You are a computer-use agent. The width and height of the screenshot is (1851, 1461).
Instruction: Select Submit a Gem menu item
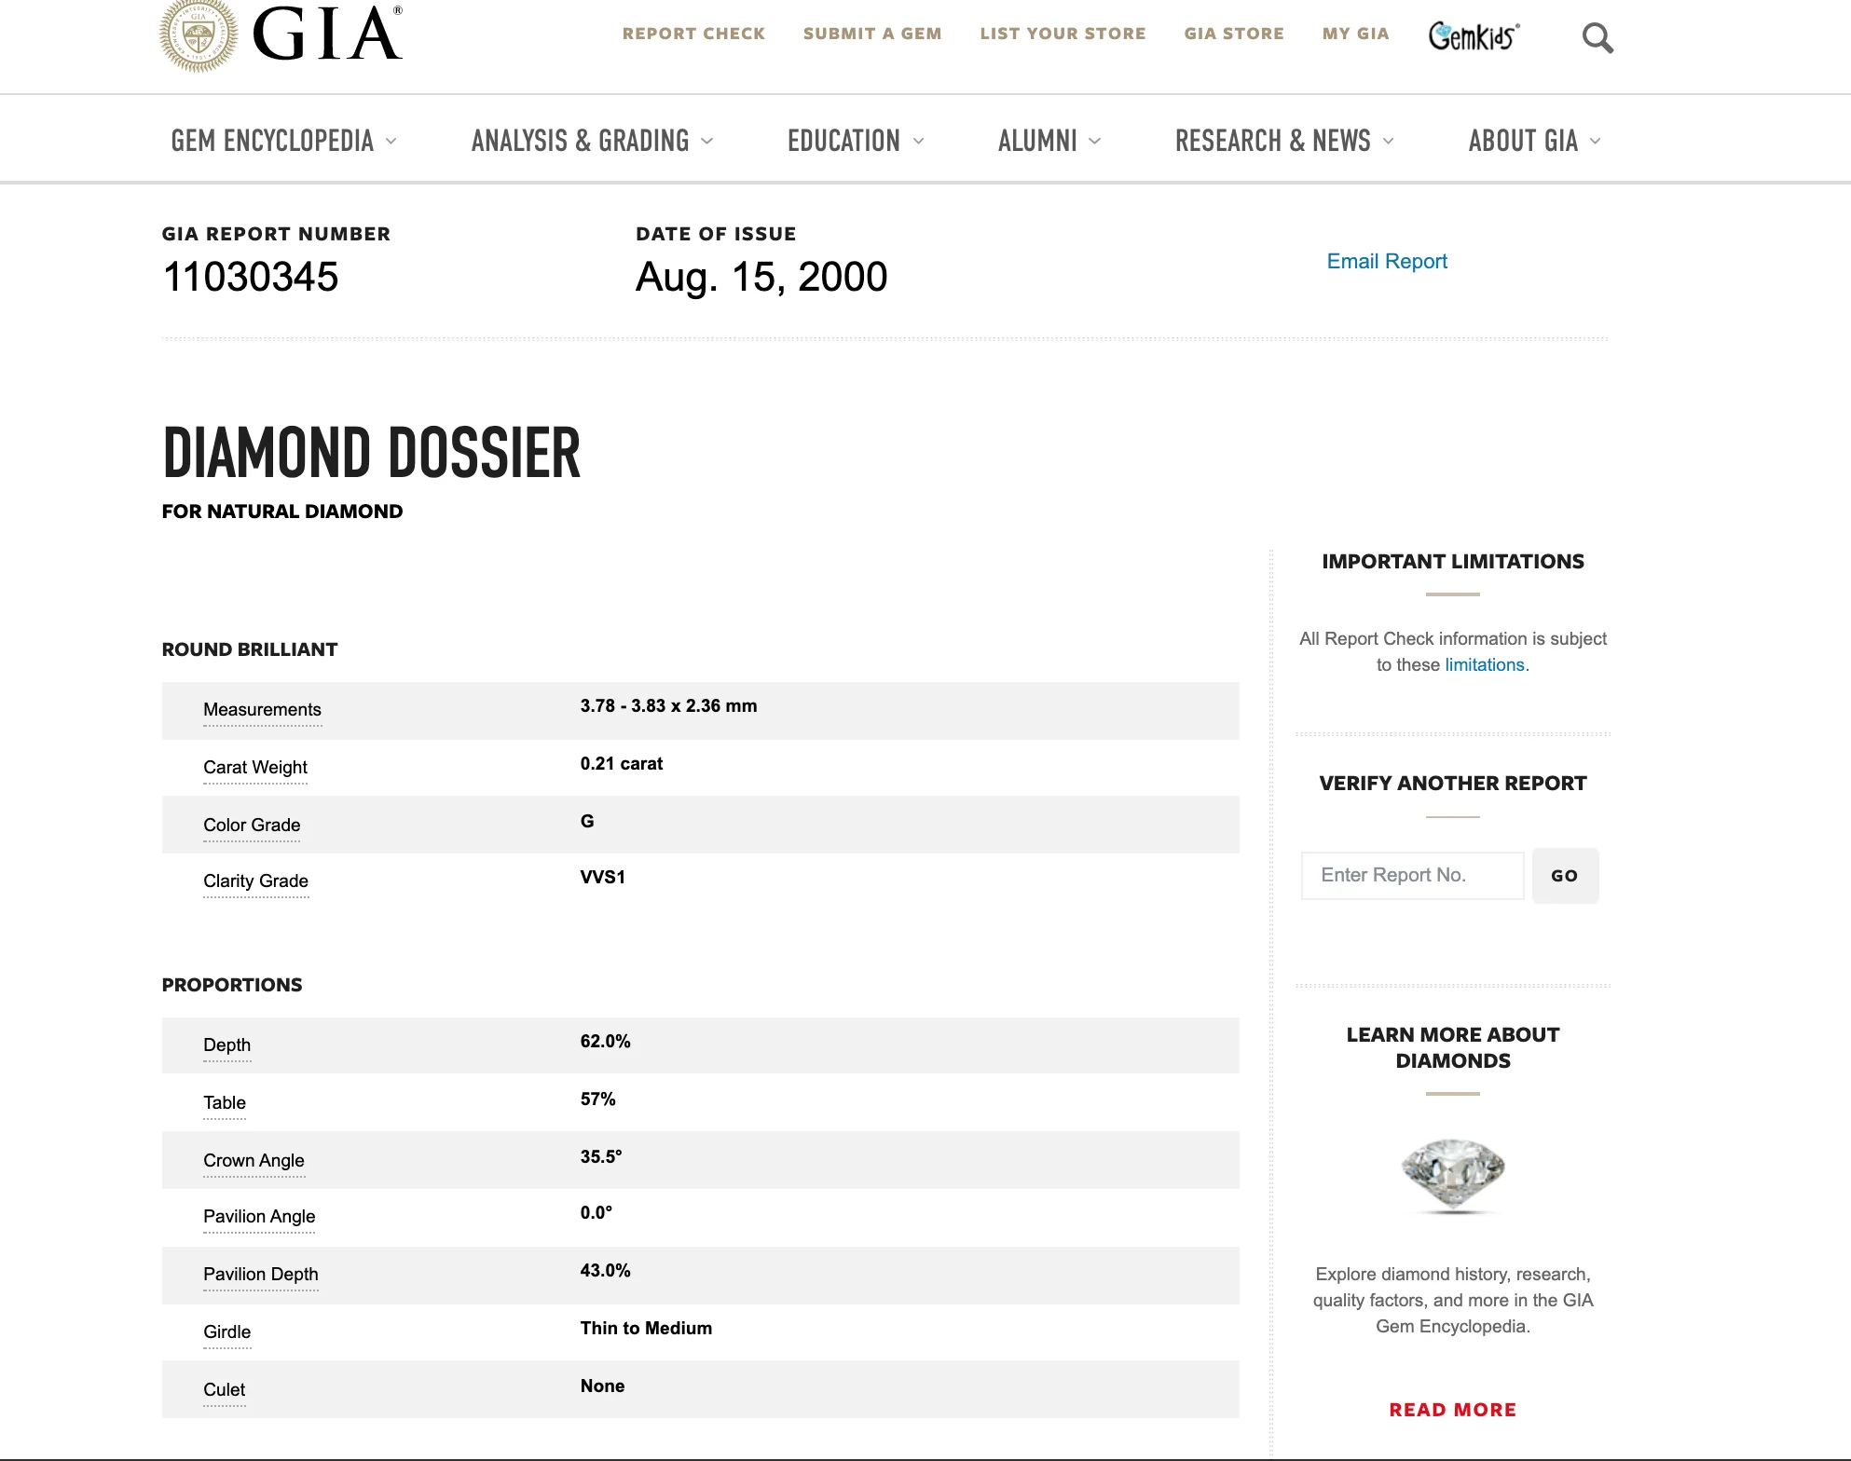pyautogui.click(x=872, y=34)
